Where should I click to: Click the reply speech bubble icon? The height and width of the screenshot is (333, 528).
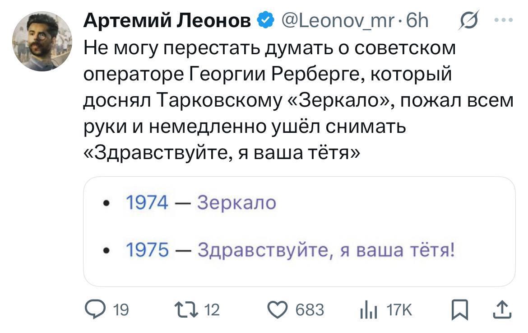pyautogui.click(x=95, y=310)
